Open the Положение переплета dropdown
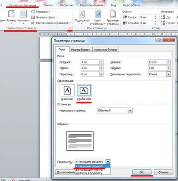This screenshot has height=181, width=178. [160, 74]
